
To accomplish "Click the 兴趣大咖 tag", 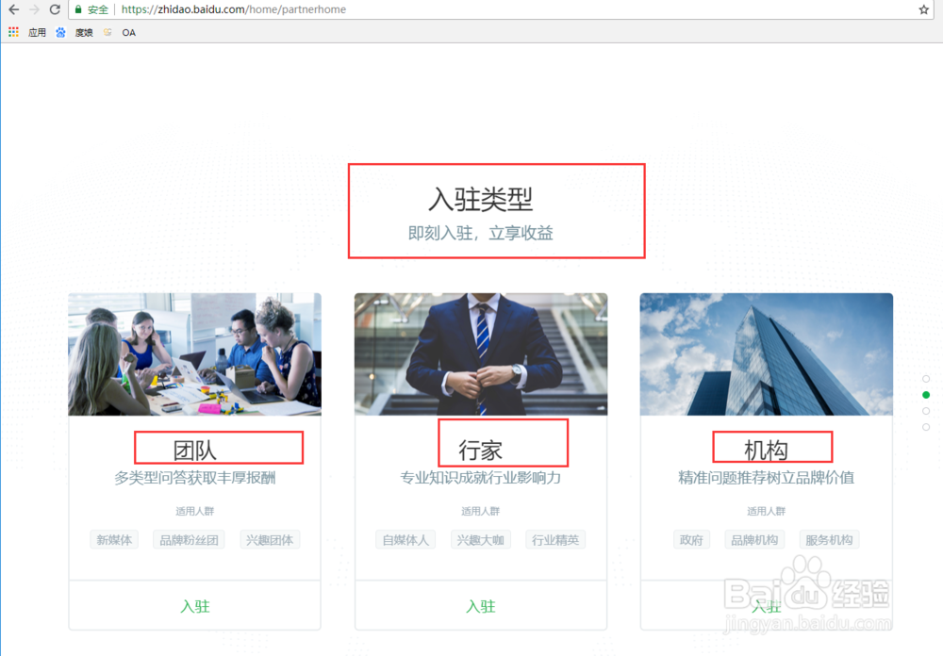I will click(481, 540).
